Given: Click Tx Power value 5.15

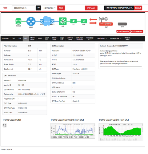Looking at the screenshot, I should [x=30, y=51].
